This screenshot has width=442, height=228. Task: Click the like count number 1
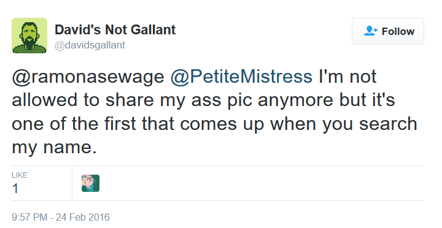click(15, 189)
